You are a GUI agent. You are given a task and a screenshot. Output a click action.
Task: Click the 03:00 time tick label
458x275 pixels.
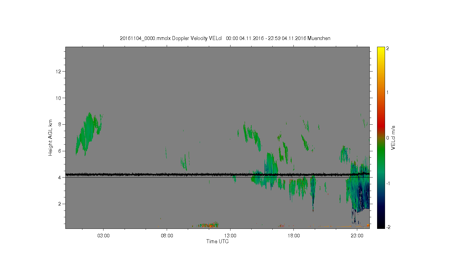click(x=104, y=236)
